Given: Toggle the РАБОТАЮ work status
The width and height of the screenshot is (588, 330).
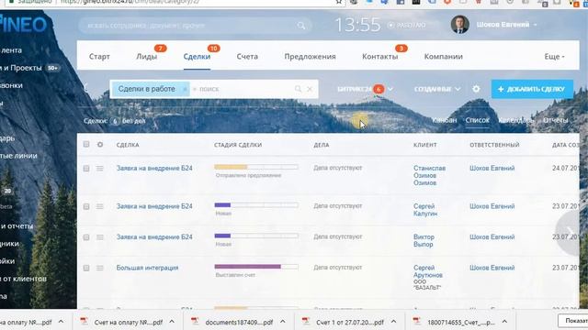Looking at the screenshot, I should click(x=406, y=25).
